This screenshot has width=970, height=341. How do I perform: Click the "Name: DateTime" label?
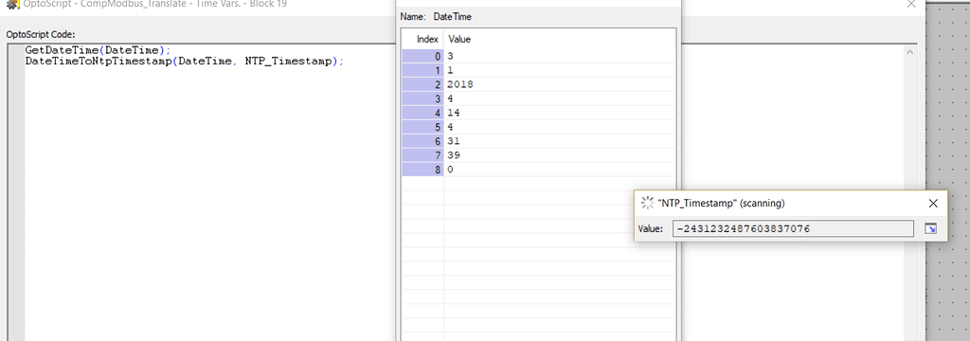pos(436,17)
